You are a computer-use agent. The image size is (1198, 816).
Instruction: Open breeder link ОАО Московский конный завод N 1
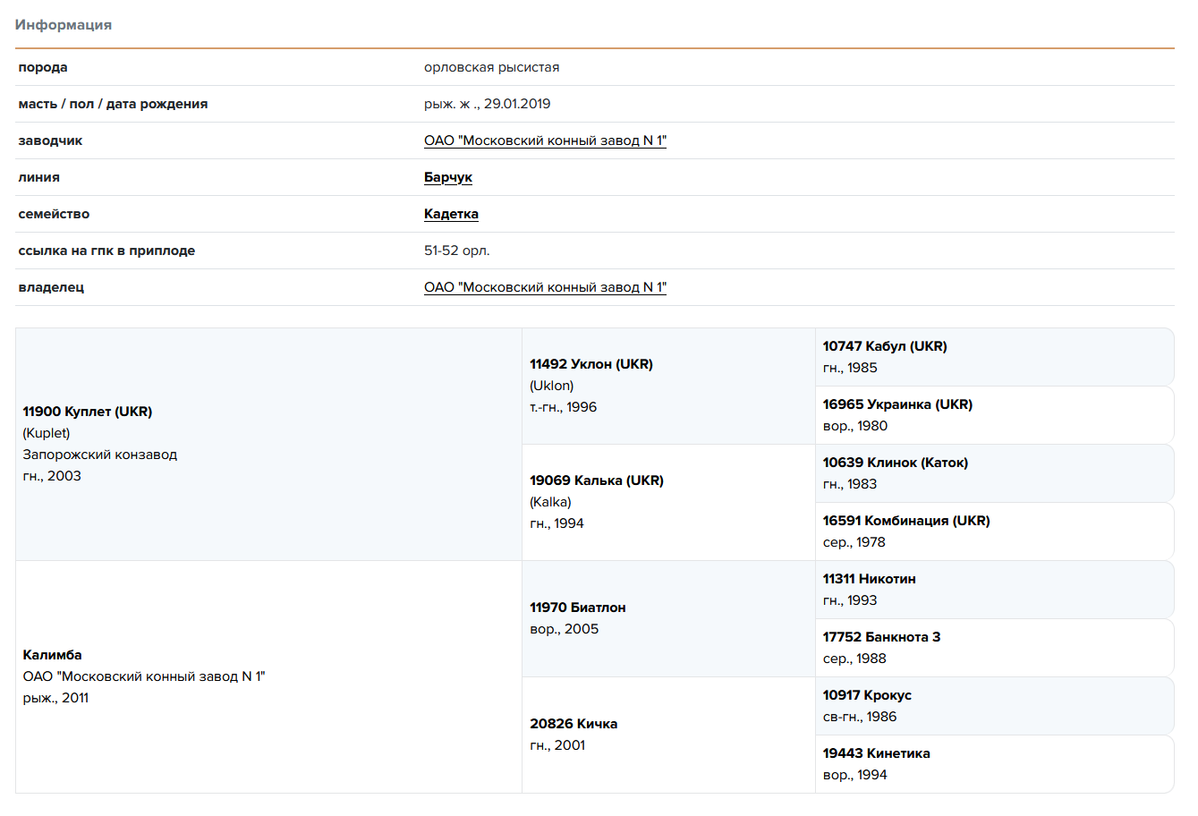[x=545, y=140]
